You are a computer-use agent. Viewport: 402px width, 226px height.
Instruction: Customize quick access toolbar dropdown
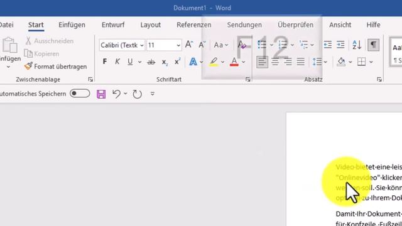coord(152,94)
